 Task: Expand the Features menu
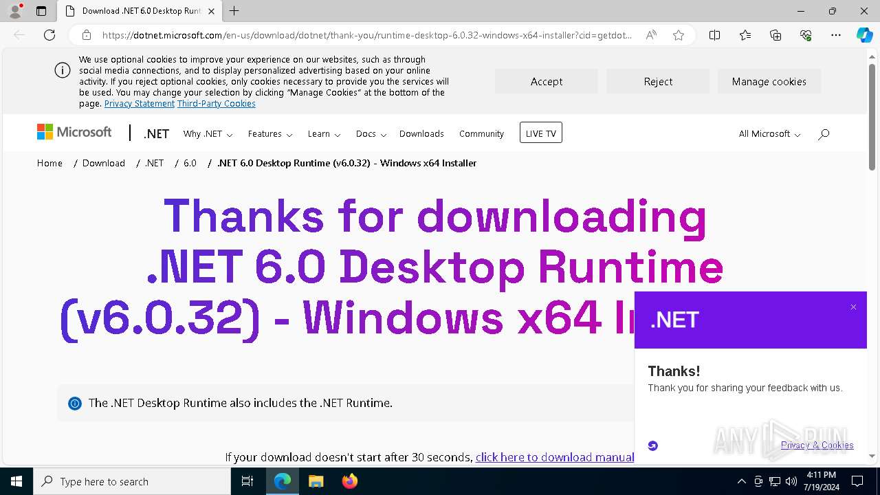point(270,134)
